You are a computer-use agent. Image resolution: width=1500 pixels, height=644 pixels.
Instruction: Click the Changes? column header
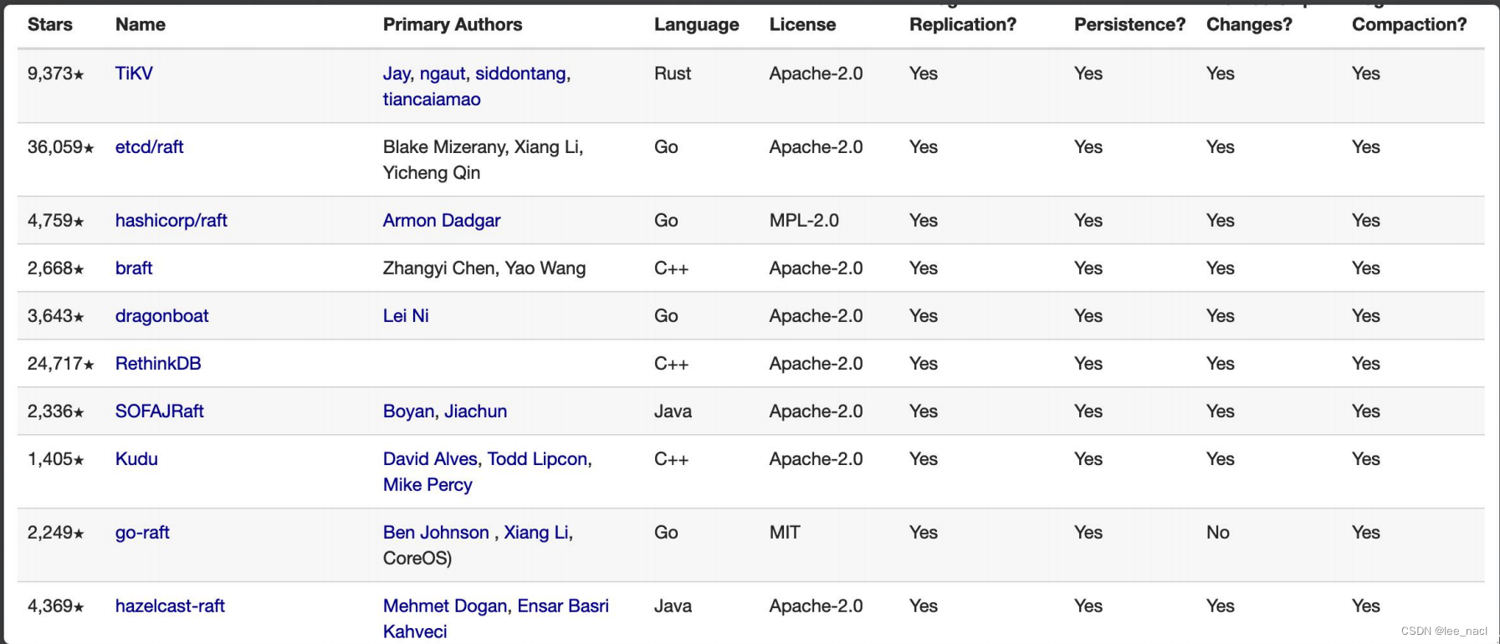[1249, 25]
